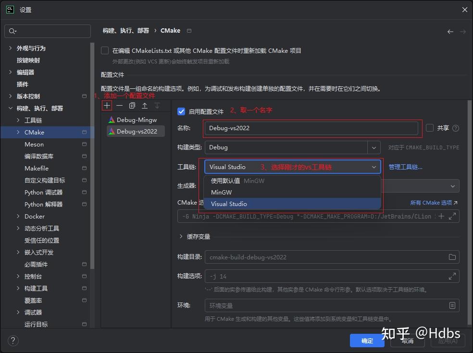Click the 名称 input showing Debug-vs2022
The image size is (473, 353).
tap(312, 128)
